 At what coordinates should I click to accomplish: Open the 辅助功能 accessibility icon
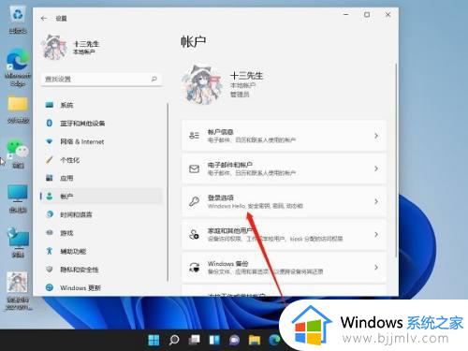coord(50,251)
